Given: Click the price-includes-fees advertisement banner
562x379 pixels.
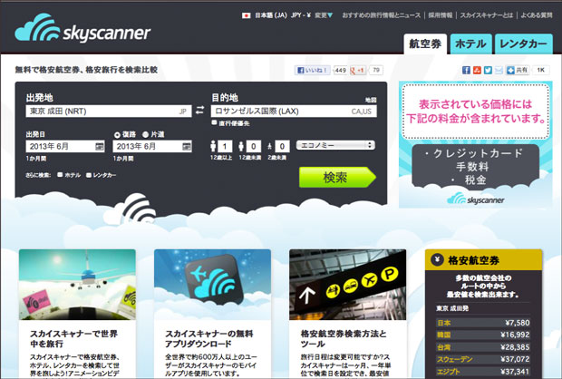Looking at the screenshot, I should tap(476, 144).
